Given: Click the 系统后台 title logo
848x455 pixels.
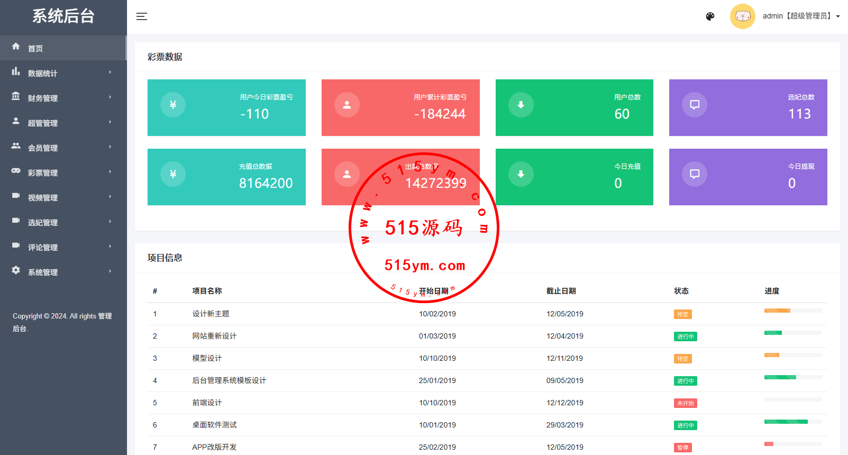Looking at the screenshot, I should [63, 16].
